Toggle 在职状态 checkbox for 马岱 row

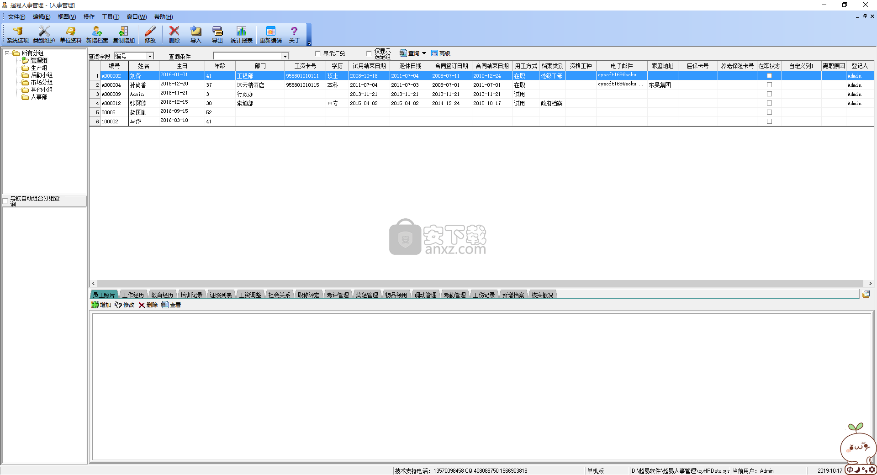(769, 121)
